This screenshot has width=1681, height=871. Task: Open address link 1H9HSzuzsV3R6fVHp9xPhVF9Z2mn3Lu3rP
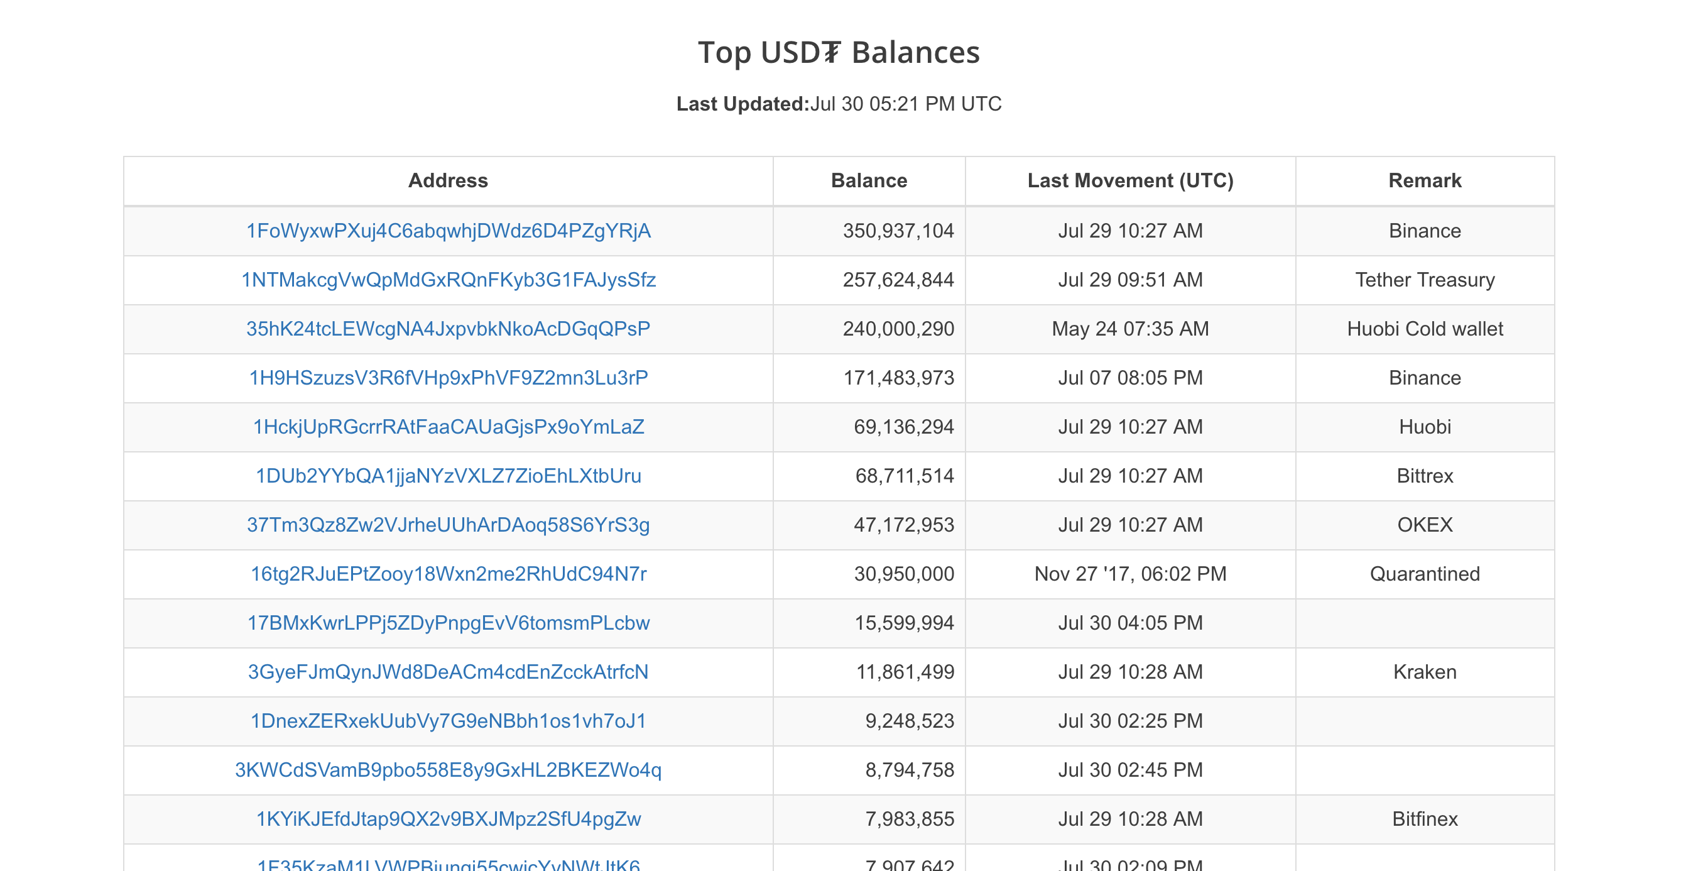[449, 378]
